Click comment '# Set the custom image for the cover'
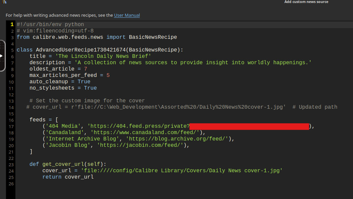Image resolution: width=353 pixels, height=199 pixels. click(x=87, y=101)
